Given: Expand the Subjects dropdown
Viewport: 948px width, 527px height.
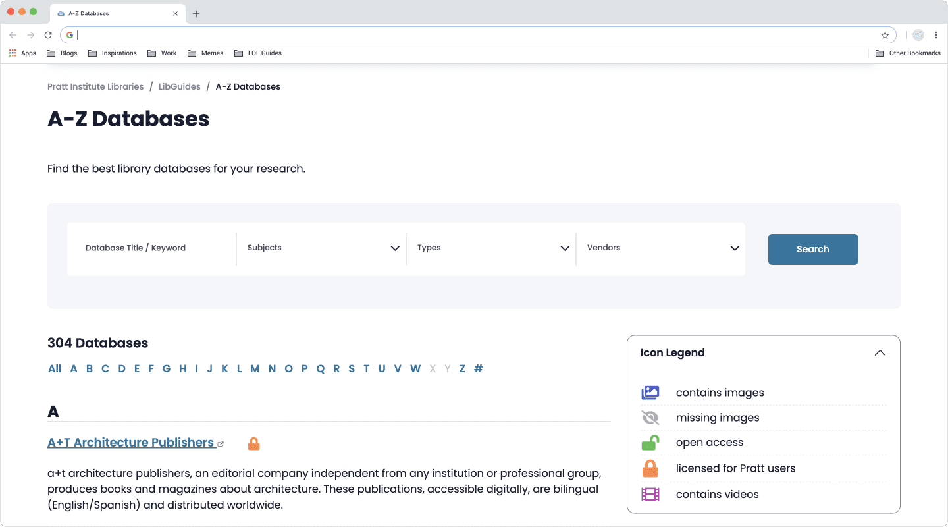Looking at the screenshot, I should pos(321,248).
